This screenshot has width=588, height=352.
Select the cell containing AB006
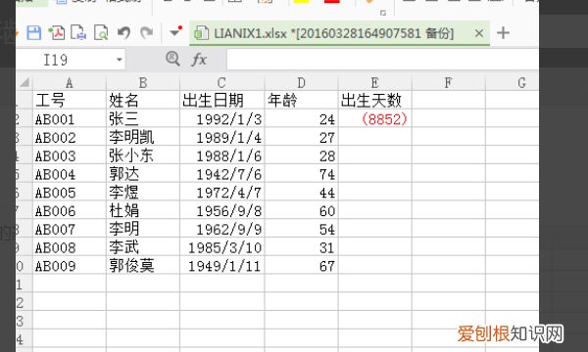(x=70, y=210)
